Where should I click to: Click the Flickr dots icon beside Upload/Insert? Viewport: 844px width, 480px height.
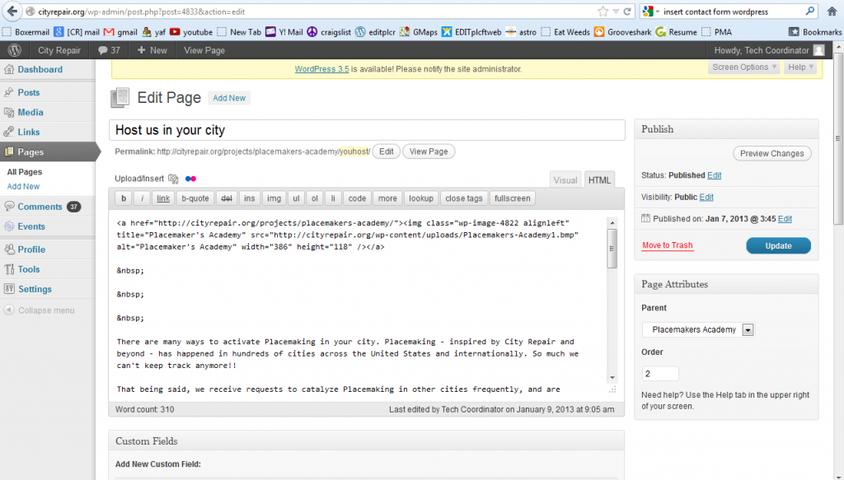click(191, 179)
